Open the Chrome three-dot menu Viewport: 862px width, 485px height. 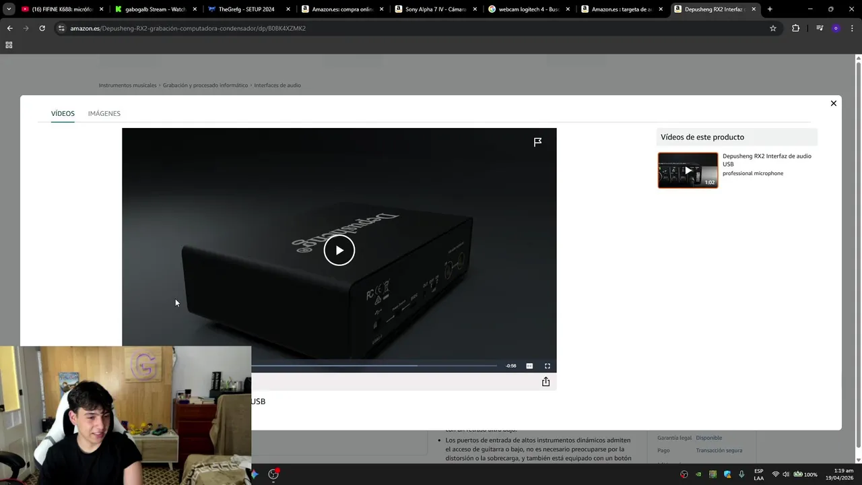[x=851, y=28]
